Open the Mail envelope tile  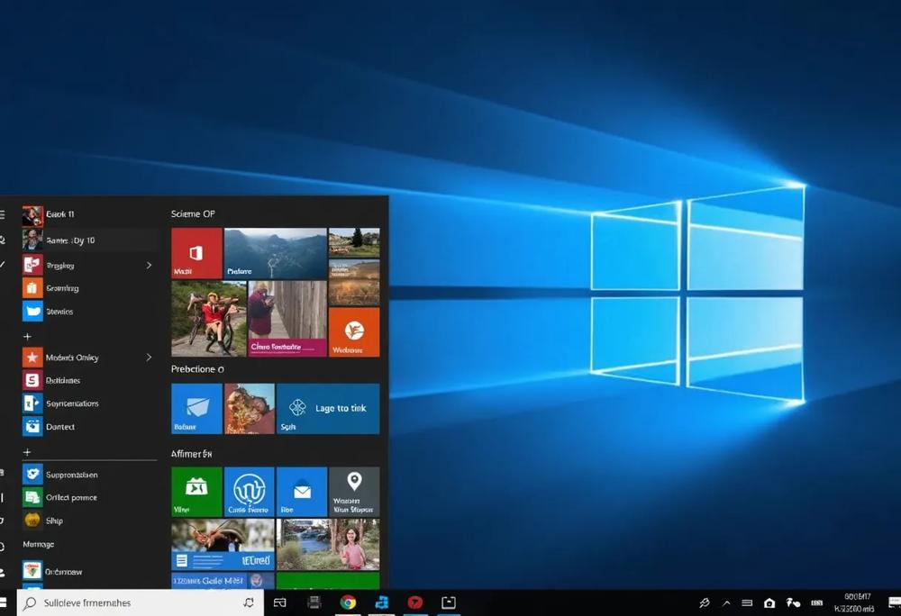(302, 492)
